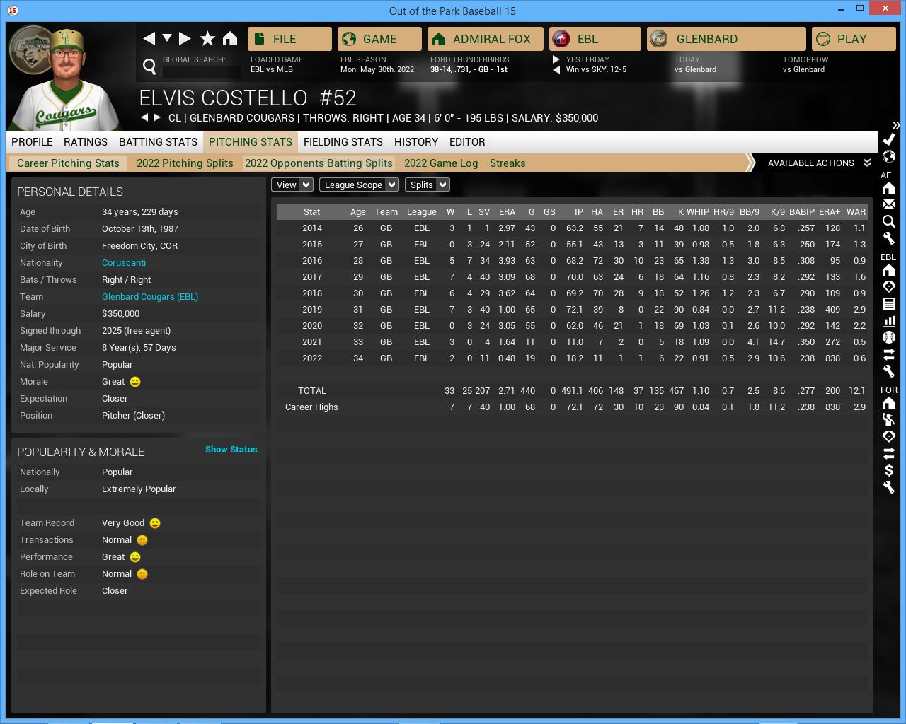Switch to the EDITOR tab
The image size is (906, 724).
tap(467, 142)
